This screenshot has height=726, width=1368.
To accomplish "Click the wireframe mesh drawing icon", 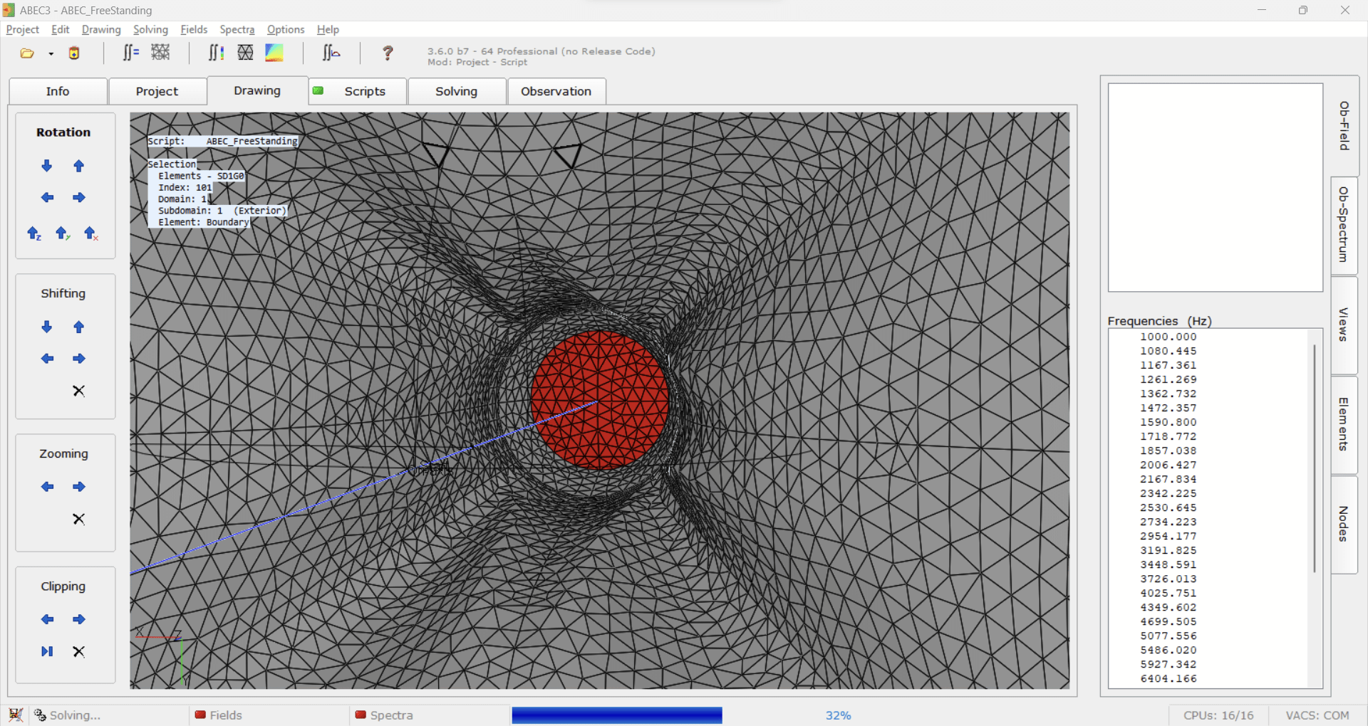I will pos(161,53).
